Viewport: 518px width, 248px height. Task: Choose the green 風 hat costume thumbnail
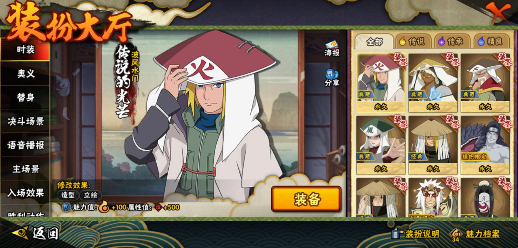[x=381, y=145]
